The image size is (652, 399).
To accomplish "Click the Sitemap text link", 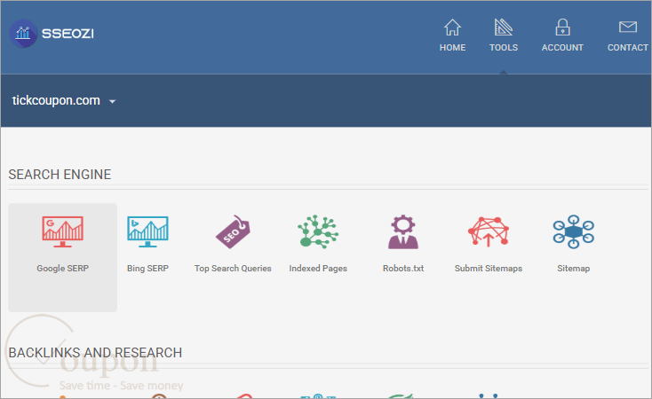I will tap(574, 268).
